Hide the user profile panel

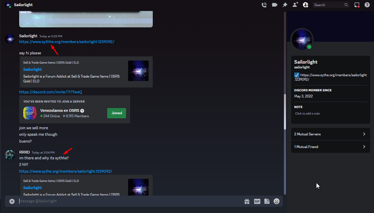(306, 5)
